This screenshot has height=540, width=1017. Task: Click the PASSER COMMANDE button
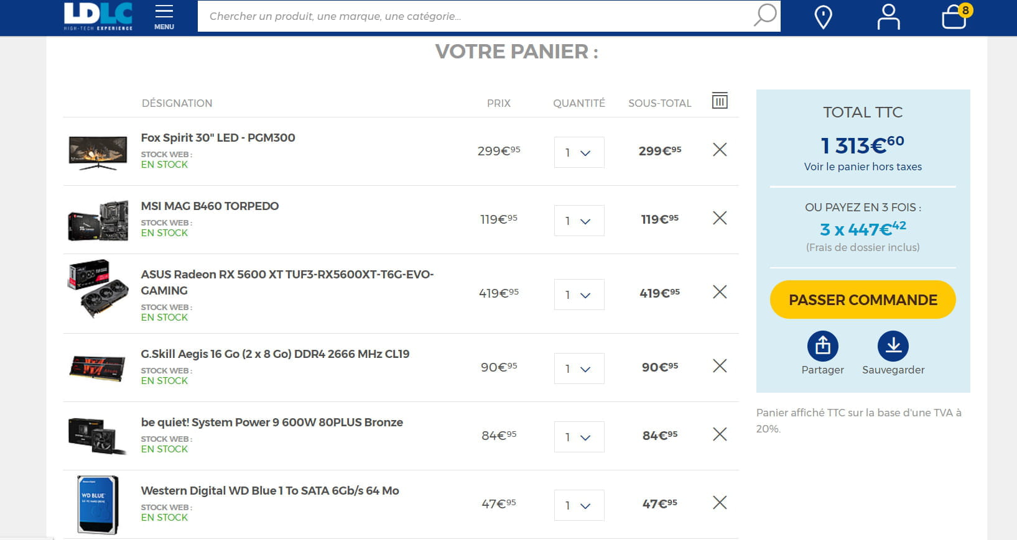(863, 300)
